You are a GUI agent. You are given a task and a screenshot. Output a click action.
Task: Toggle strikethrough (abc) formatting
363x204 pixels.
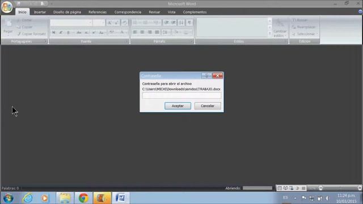point(79,33)
